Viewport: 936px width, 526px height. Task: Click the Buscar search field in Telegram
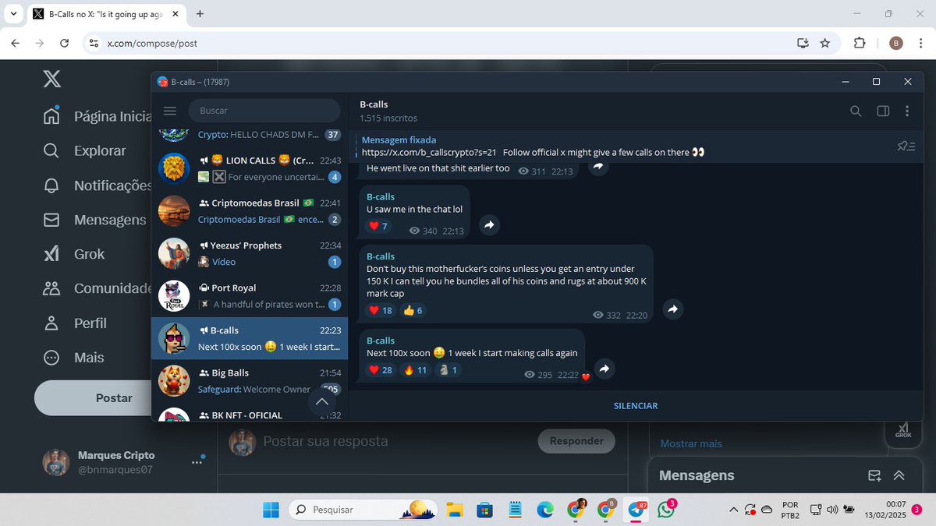[264, 111]
